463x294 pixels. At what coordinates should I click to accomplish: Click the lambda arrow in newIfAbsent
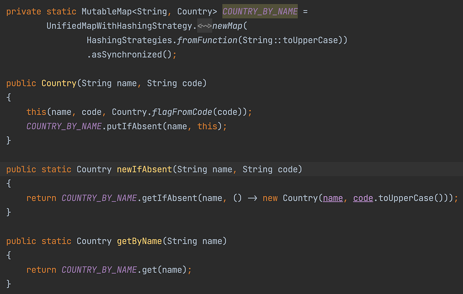pyautogui.click(x=252, y=198)
